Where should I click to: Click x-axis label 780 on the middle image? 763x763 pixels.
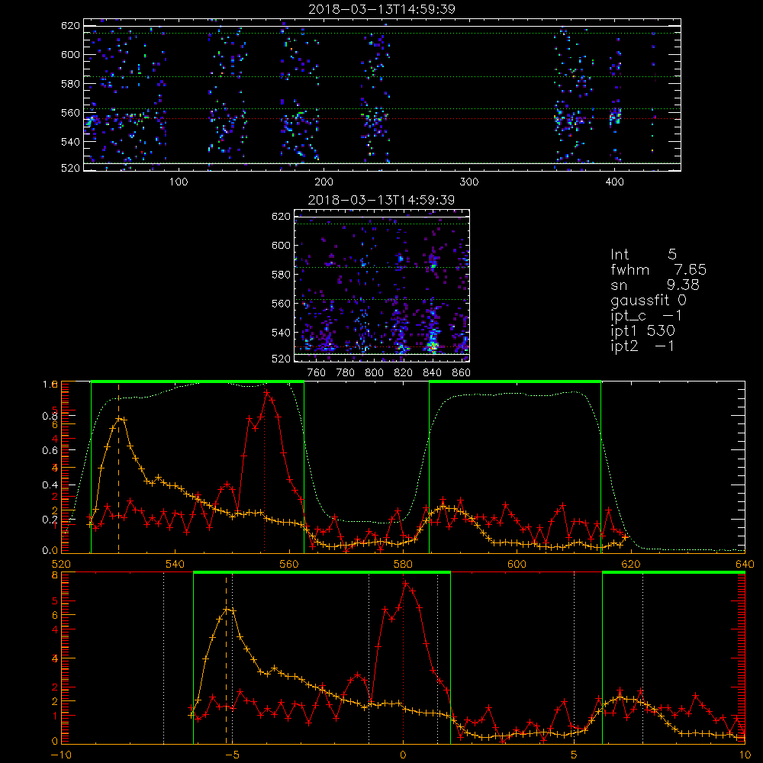(346, 373)
